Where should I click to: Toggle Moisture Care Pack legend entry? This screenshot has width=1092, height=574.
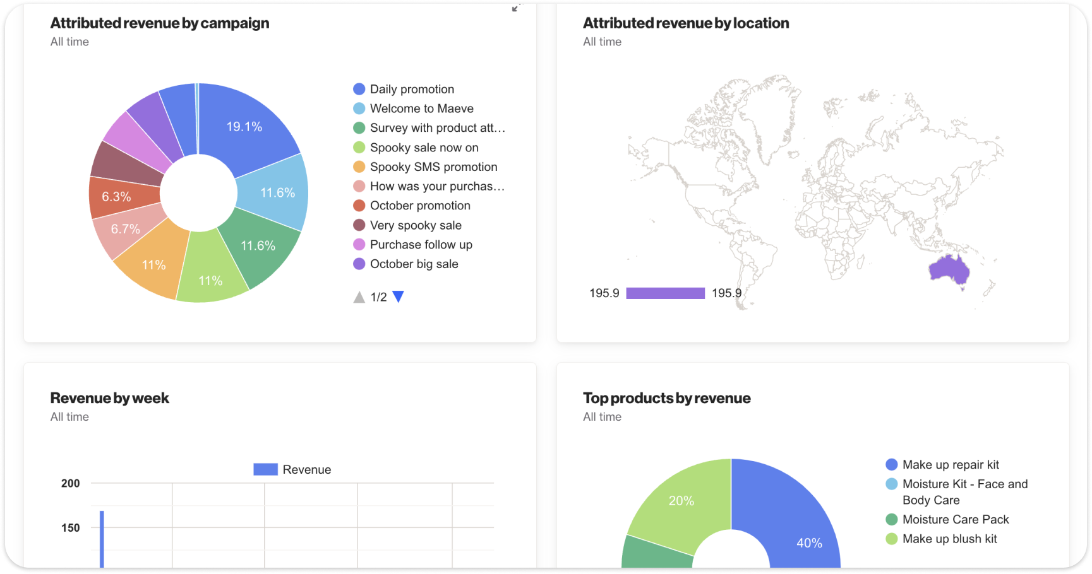point(947,520)
